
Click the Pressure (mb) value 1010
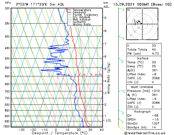tap(156, 91)
